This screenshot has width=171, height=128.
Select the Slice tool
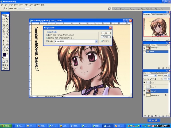[x=7, y=25]
